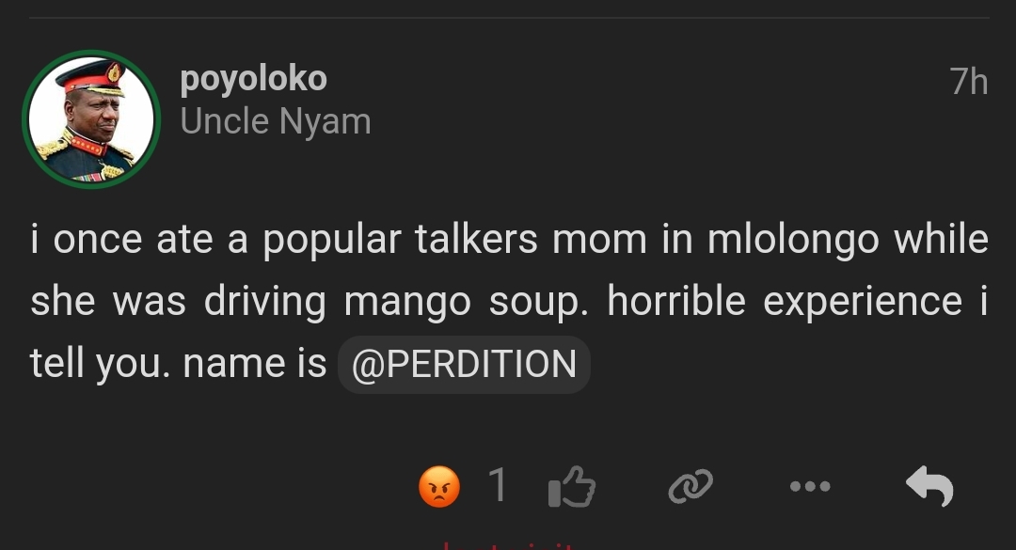This screenshot has width=1016, height=550.
Task: Click the poyoloko username
Action: (253, 79)
